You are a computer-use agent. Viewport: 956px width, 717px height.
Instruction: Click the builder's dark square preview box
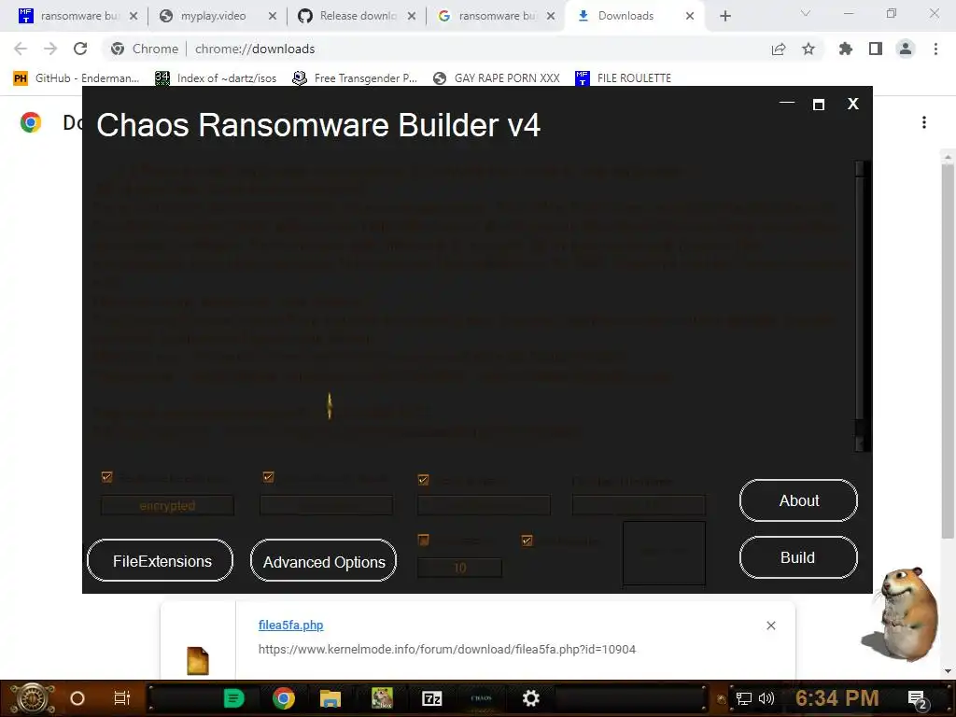664,553
